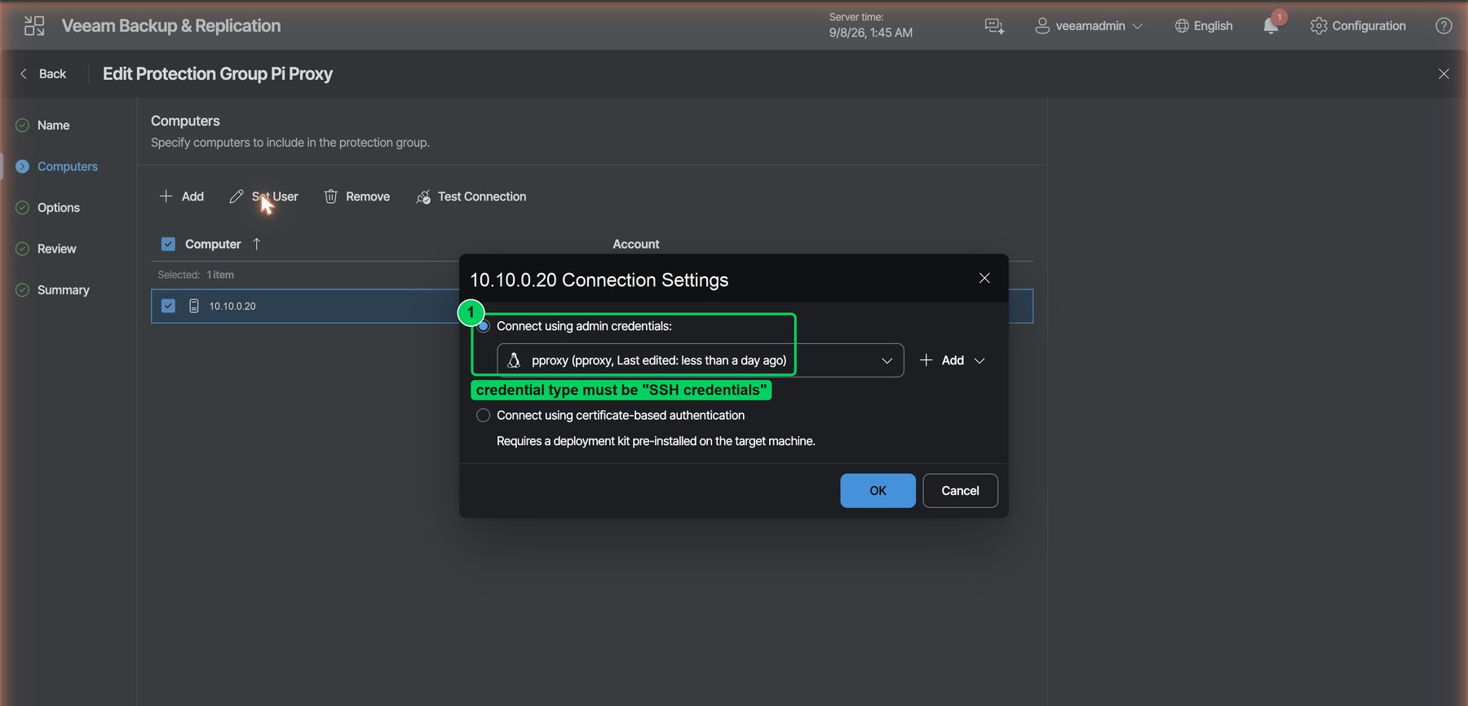The image size is (1468, 706).
Task: Cancel the connection settings dialog
Action: pos(960,491)
